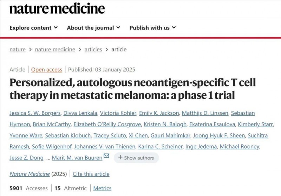The height and width of the screenshot is (196, 281).
Task: Expand the Publish with us menu
Action: pyautogui.click(x=153, y=28)
